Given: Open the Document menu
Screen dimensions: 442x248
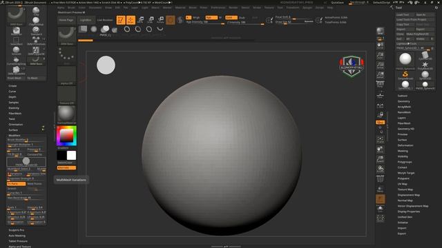Looking at the screenshot, I should coord(95,8).
